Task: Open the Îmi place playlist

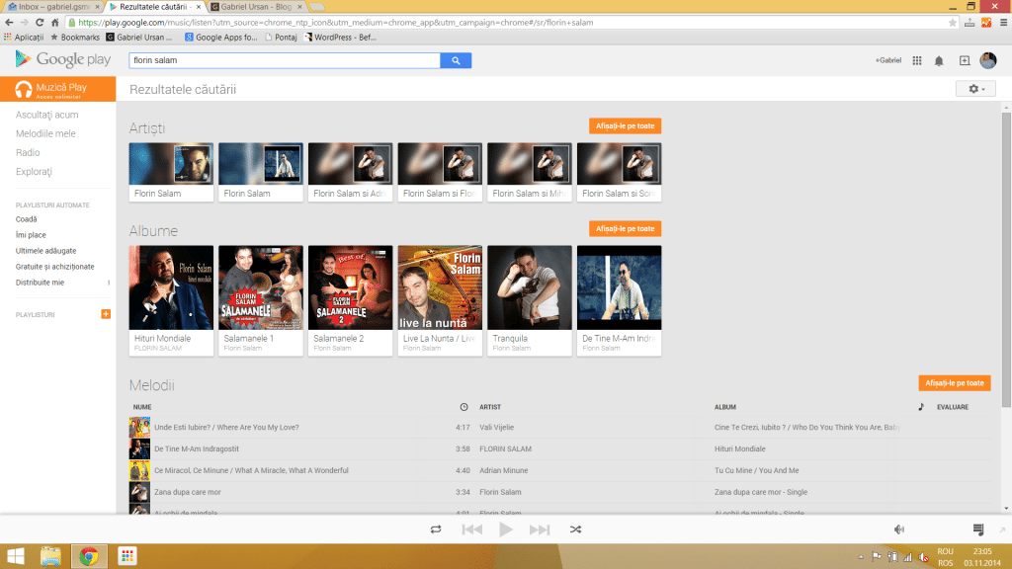Action: [x=31, y=235]
